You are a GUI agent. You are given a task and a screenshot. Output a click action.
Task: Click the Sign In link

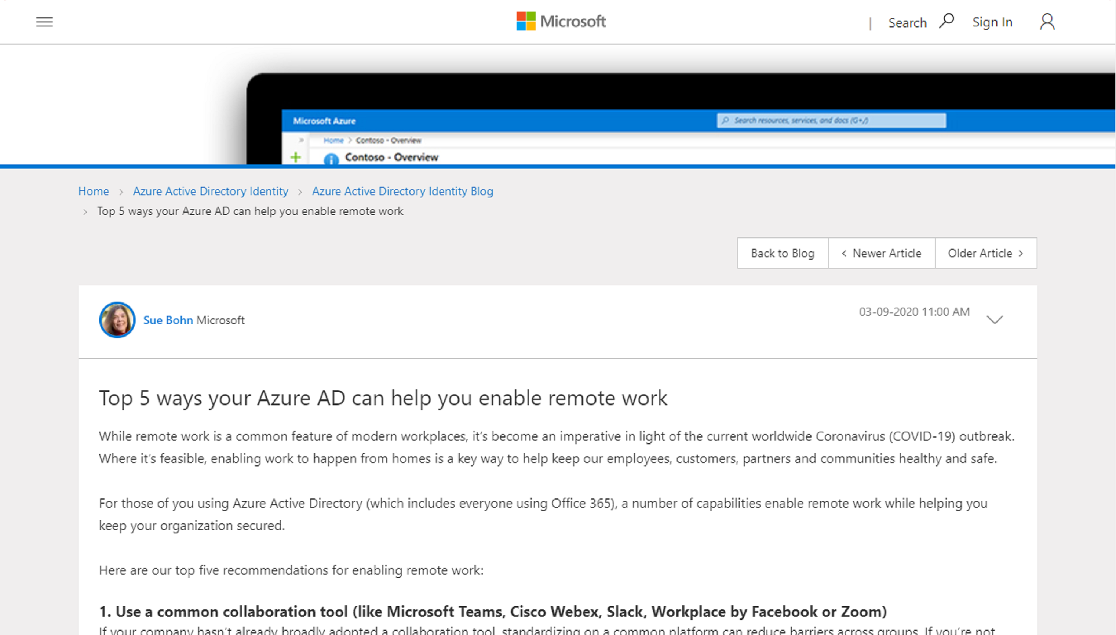[x=992, y=22]
